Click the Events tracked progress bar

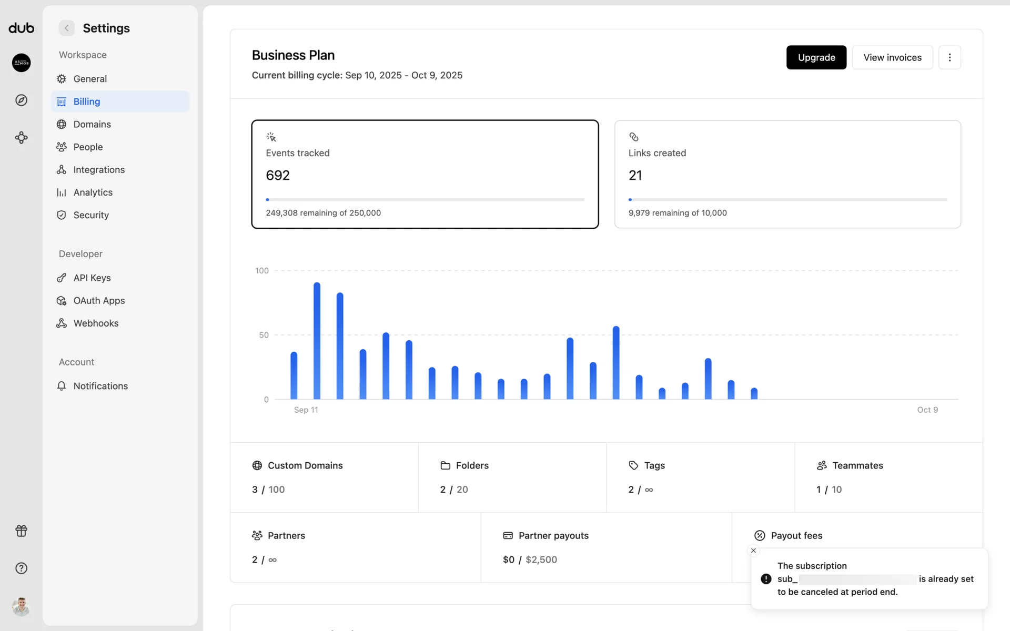425,200
